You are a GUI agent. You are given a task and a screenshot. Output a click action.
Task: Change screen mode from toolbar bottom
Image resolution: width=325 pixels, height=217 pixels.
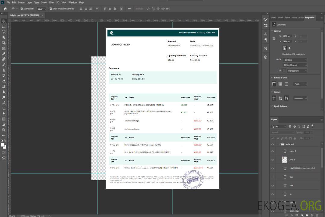[4, 158]
